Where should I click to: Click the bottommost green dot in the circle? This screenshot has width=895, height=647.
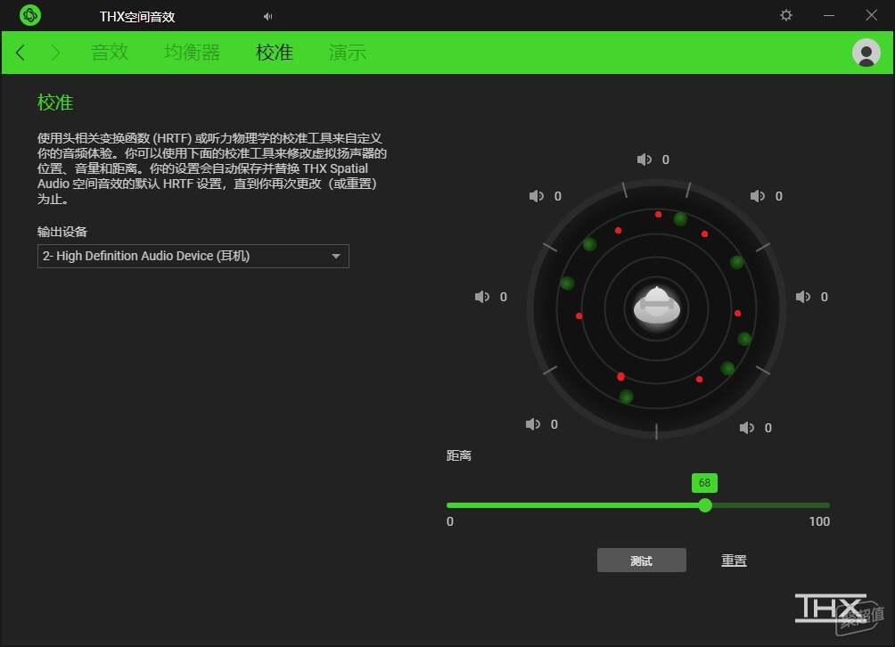pyautogui.click(x=626, y=397)
